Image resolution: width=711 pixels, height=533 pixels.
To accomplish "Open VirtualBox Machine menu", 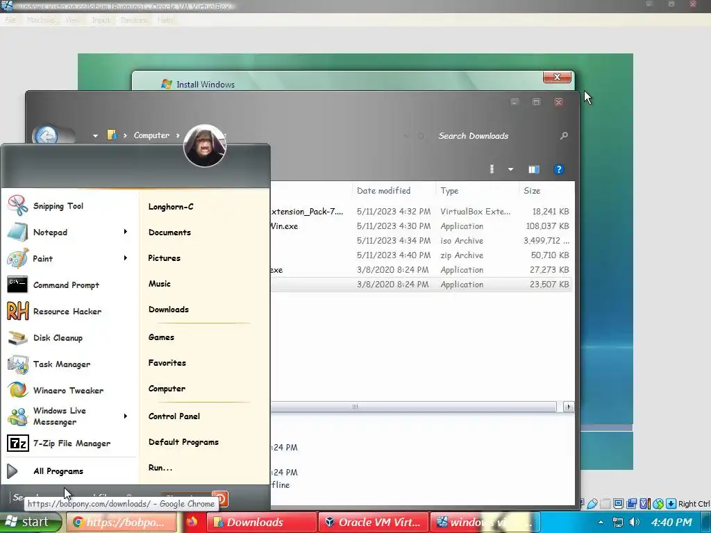I will (x=40, y=20).
